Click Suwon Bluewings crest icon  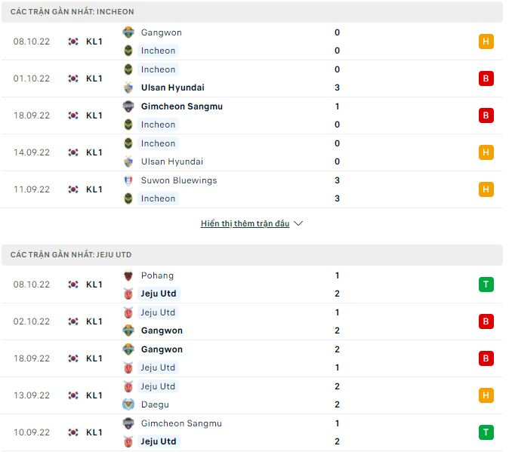128,180
